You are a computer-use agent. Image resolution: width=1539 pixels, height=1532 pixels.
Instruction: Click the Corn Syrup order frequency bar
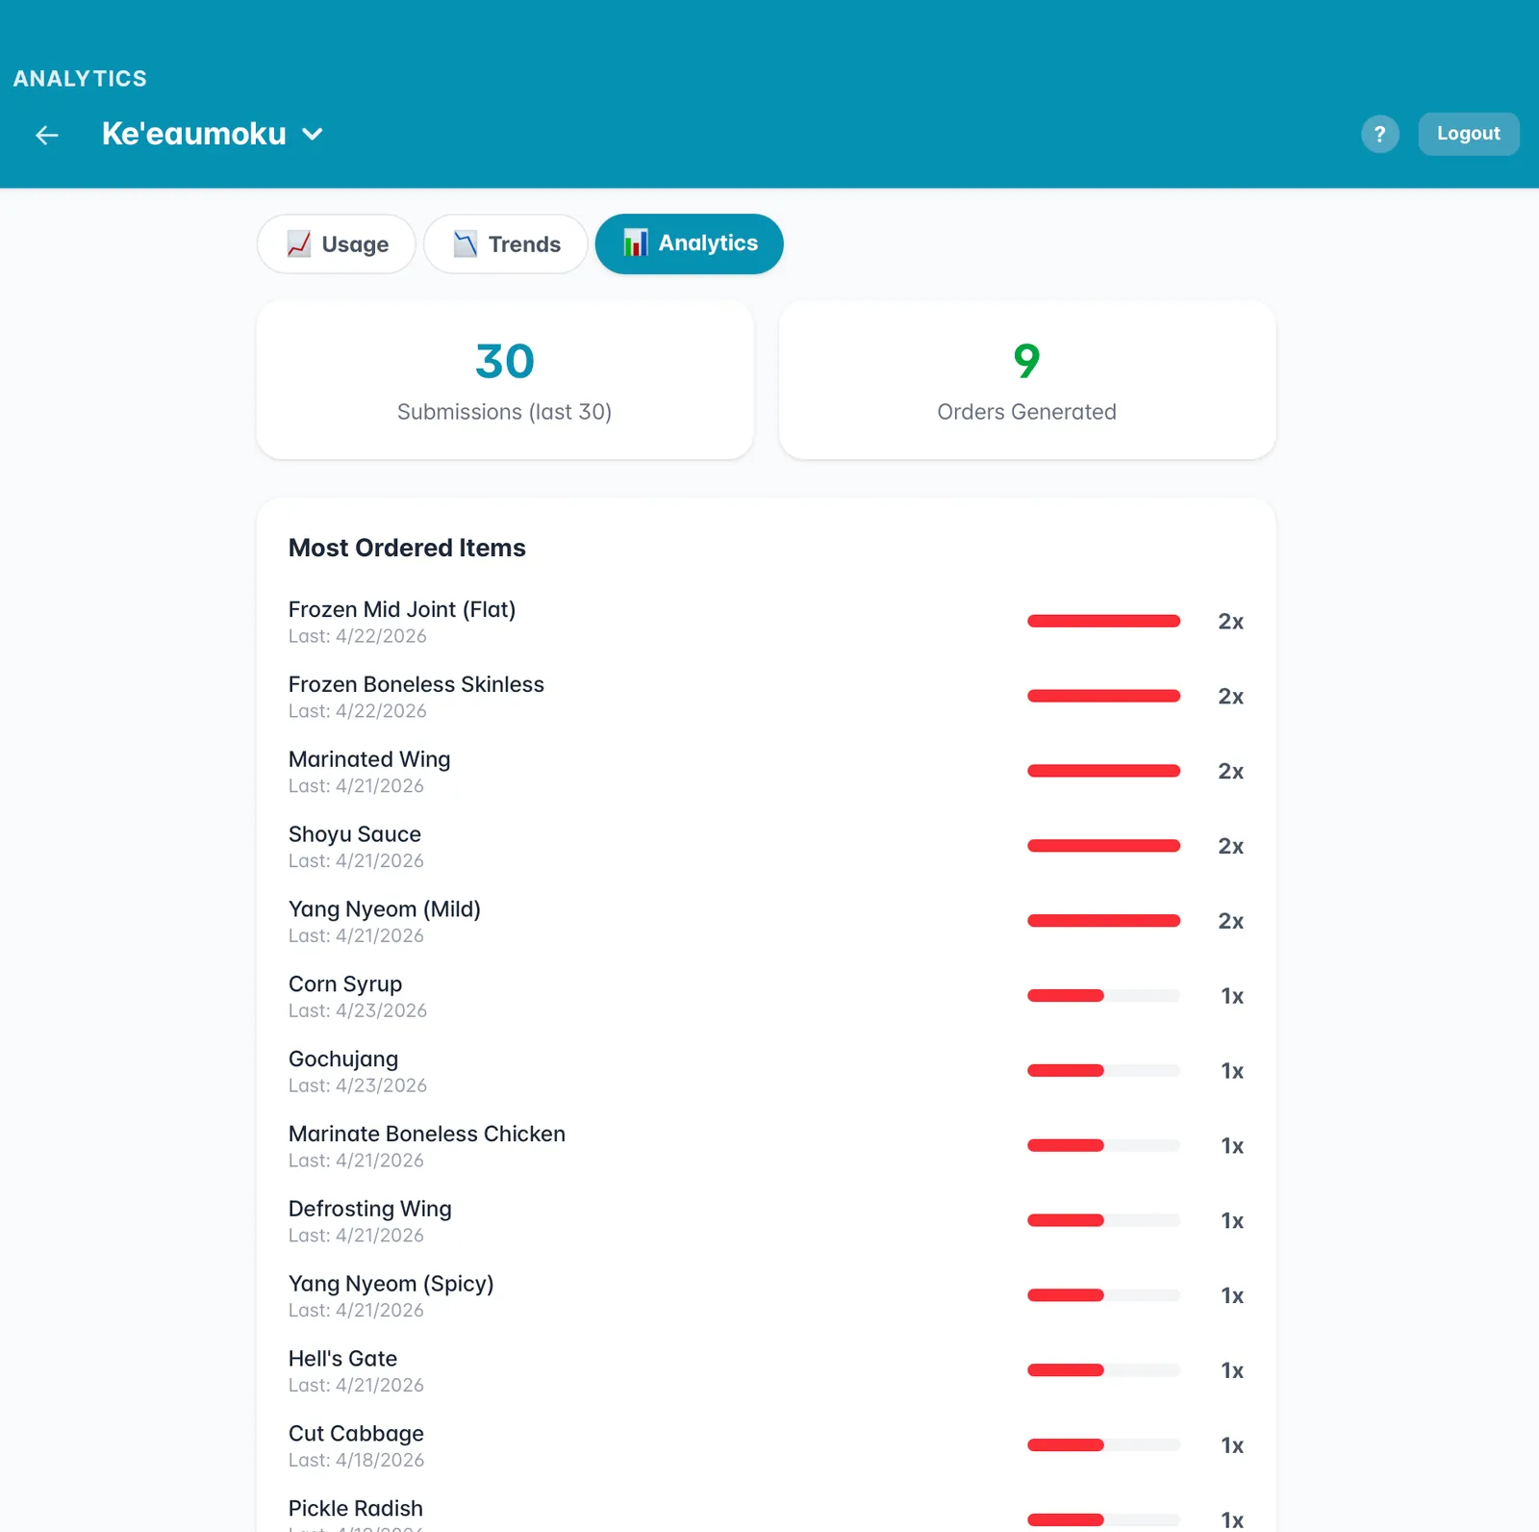pyautogui.click(x=1103, y=996)
